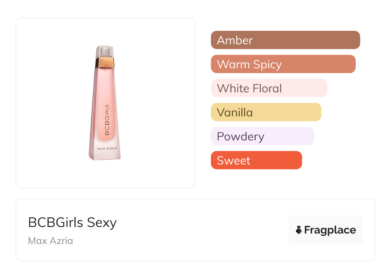Image resolution: width=391 pixels, height=277 pixels.
Task: Click the gold collar on the bottle
Action: pyautogui.click(x=105, y=63)
